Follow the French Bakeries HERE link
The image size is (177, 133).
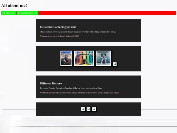click(x=59, y=36)
